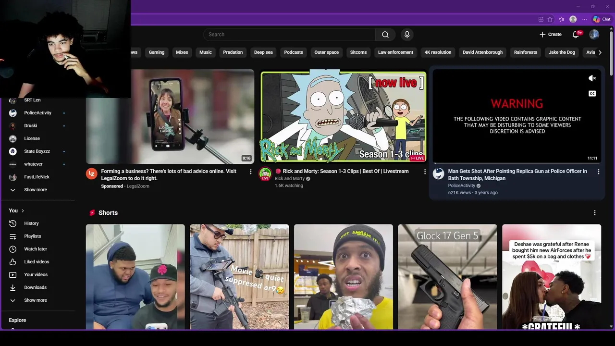Click the Create button
615x346 pixels.
550,35
